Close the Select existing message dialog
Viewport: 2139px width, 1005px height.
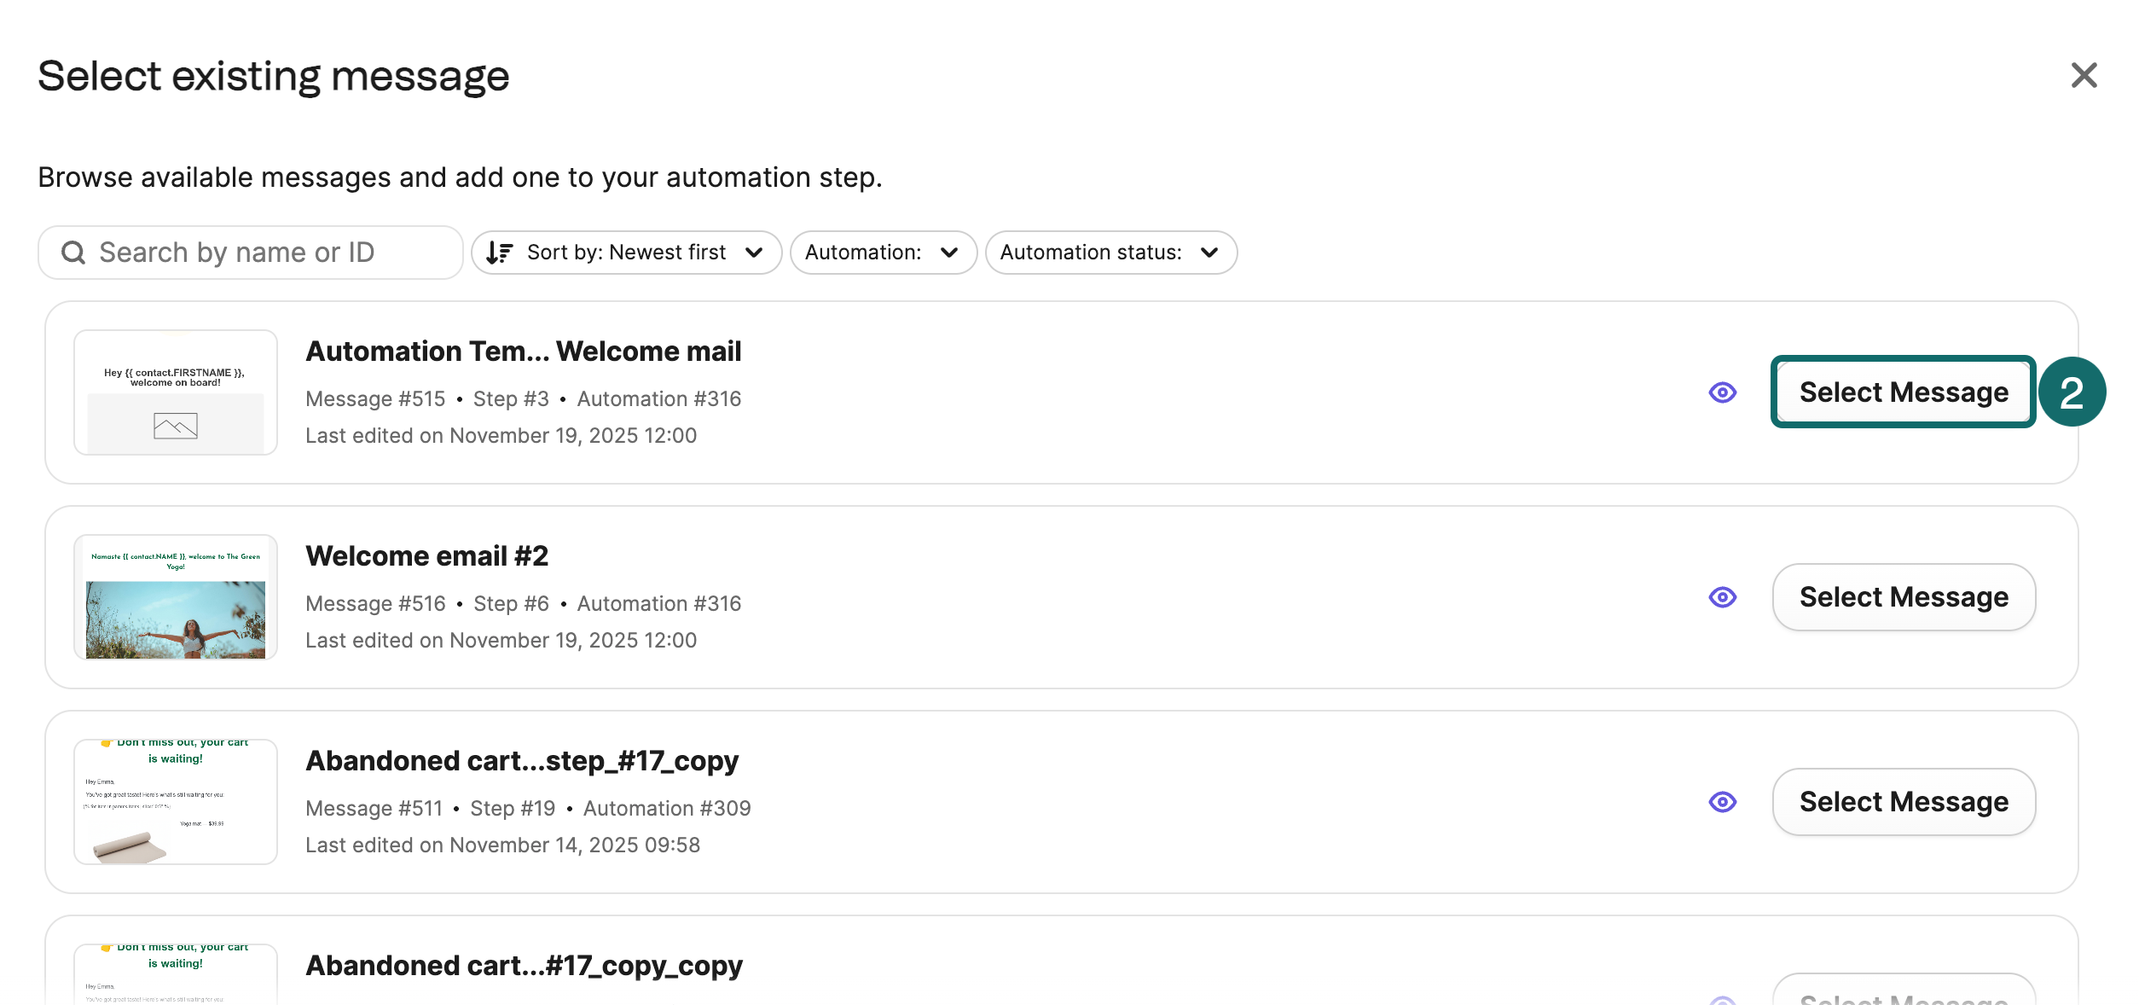click(2084, 75)
